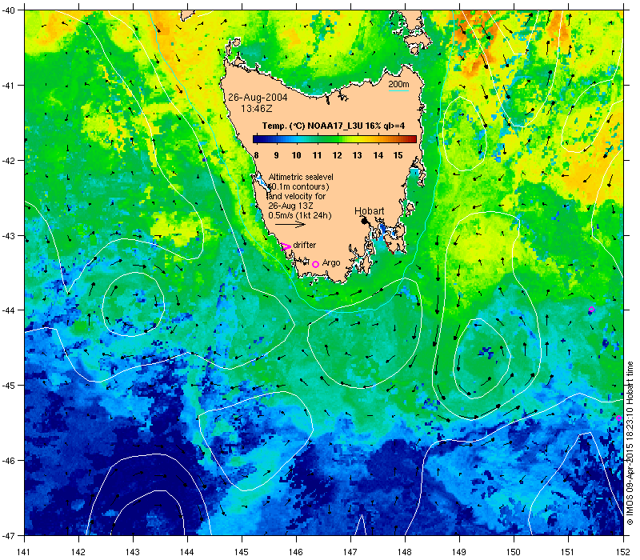Click the '200m' depth contour label

pos(398,85)
